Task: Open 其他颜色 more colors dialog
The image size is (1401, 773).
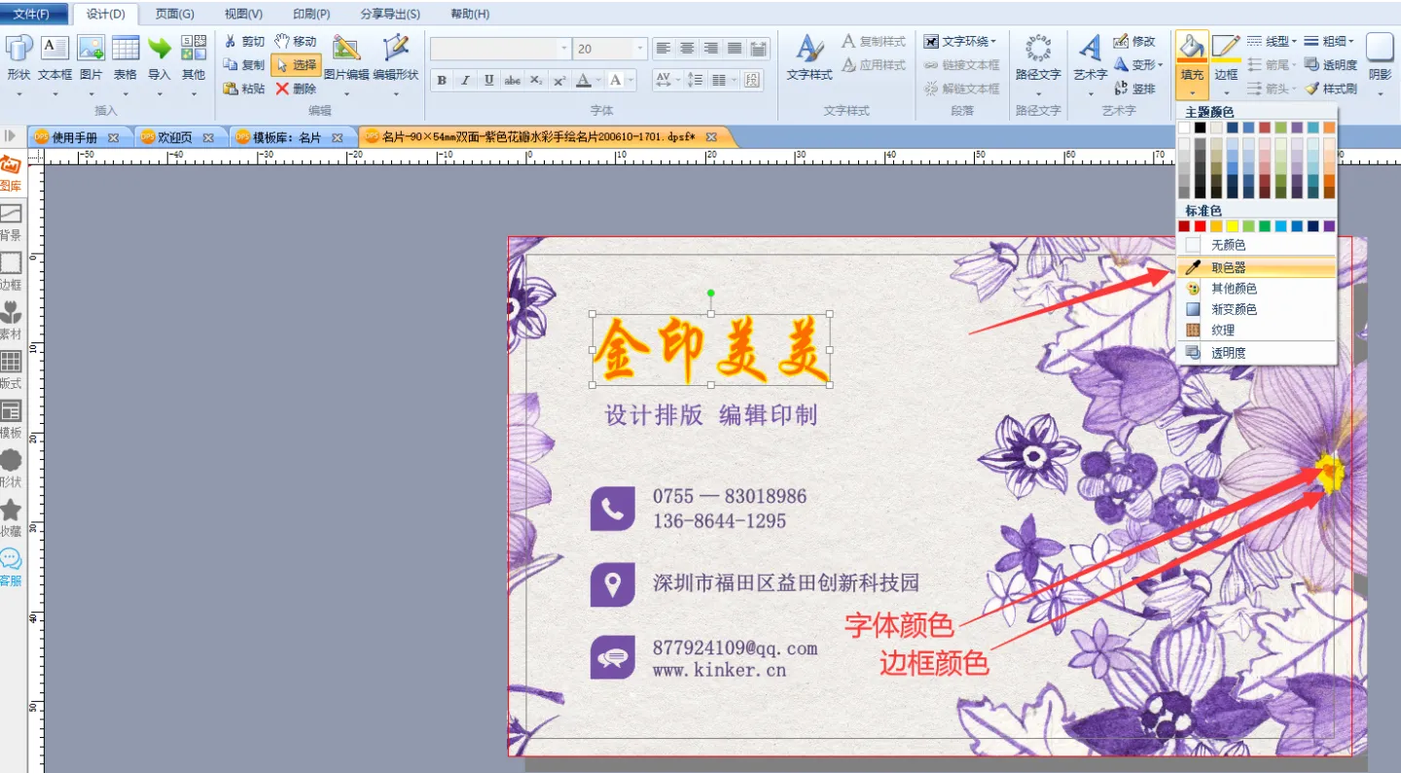Action: 1257,289
